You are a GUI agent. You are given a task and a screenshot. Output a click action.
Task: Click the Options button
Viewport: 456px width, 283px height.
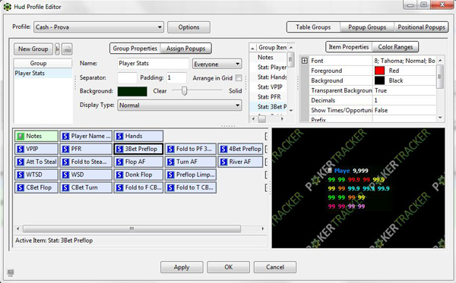188,27
